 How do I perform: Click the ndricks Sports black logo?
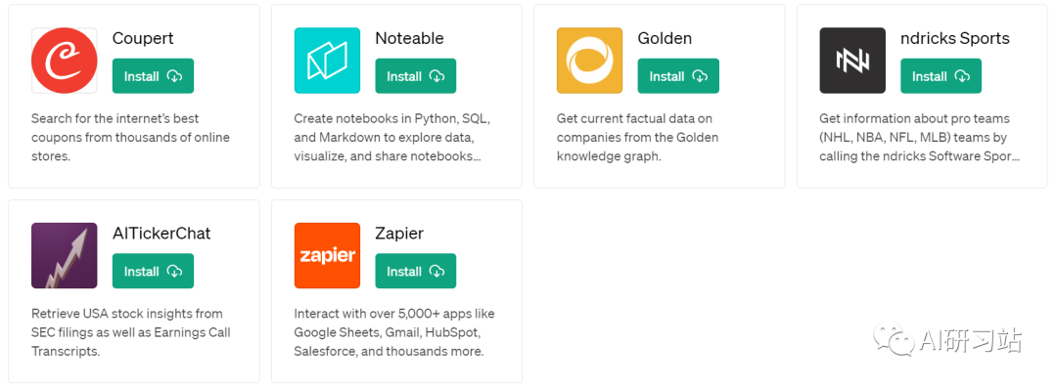tap(852, 61)
